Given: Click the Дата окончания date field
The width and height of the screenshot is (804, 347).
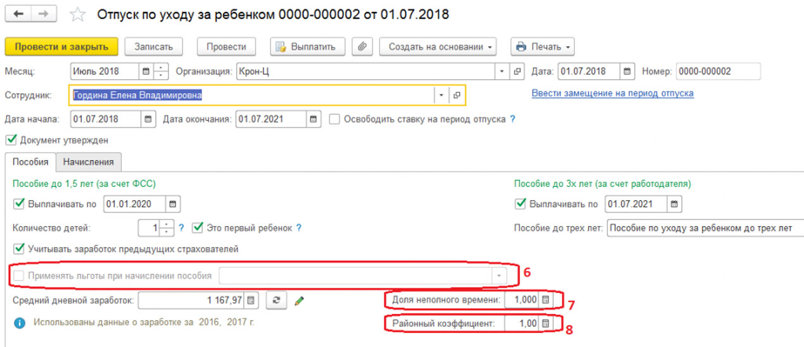Looking at the screenshot, I should tap(272, 118).
